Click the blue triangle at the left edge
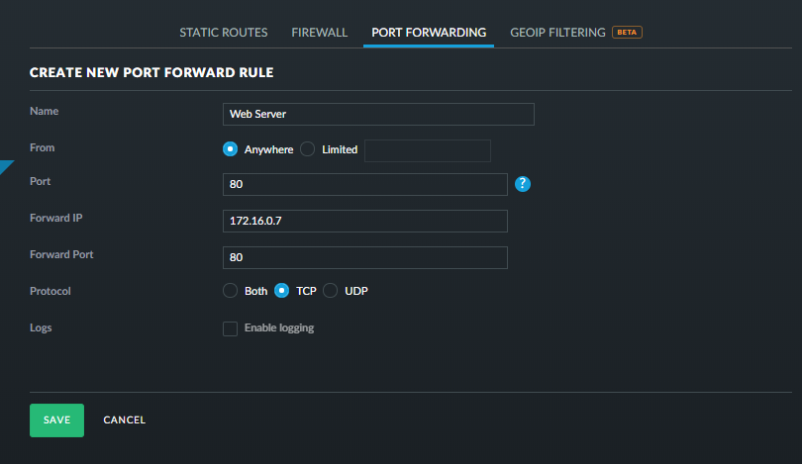Viewport: 802px width, 464px height. tap(7, 166)
